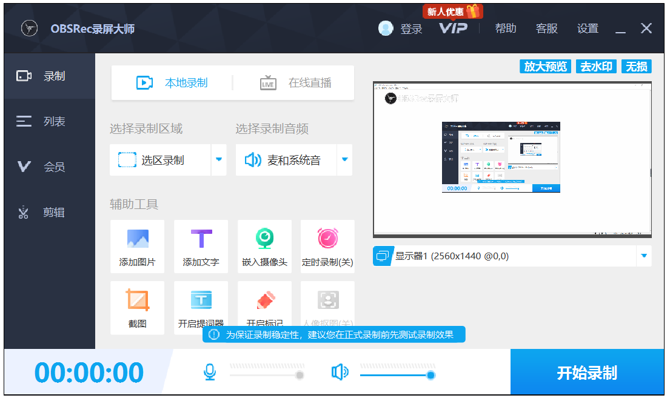
Task: Click the 辅助工具 heading text
Action: tap(134, 204)
